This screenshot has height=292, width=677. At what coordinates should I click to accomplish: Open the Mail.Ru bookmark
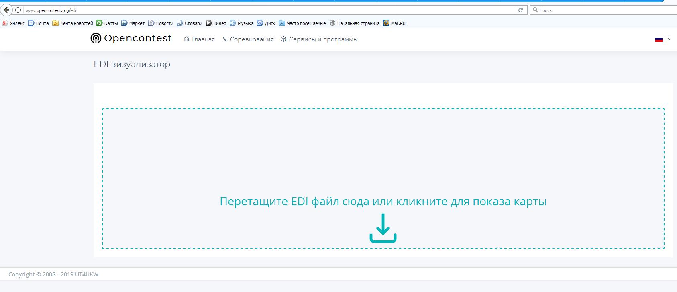(394, 23)
